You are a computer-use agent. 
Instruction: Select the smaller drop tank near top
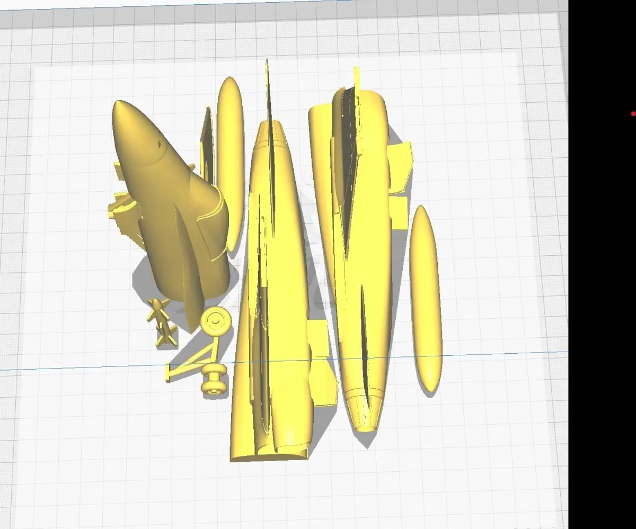pos(230,164)
